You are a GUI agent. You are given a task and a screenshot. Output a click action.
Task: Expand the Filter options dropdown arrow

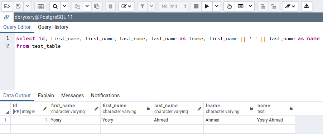[151, 6]
